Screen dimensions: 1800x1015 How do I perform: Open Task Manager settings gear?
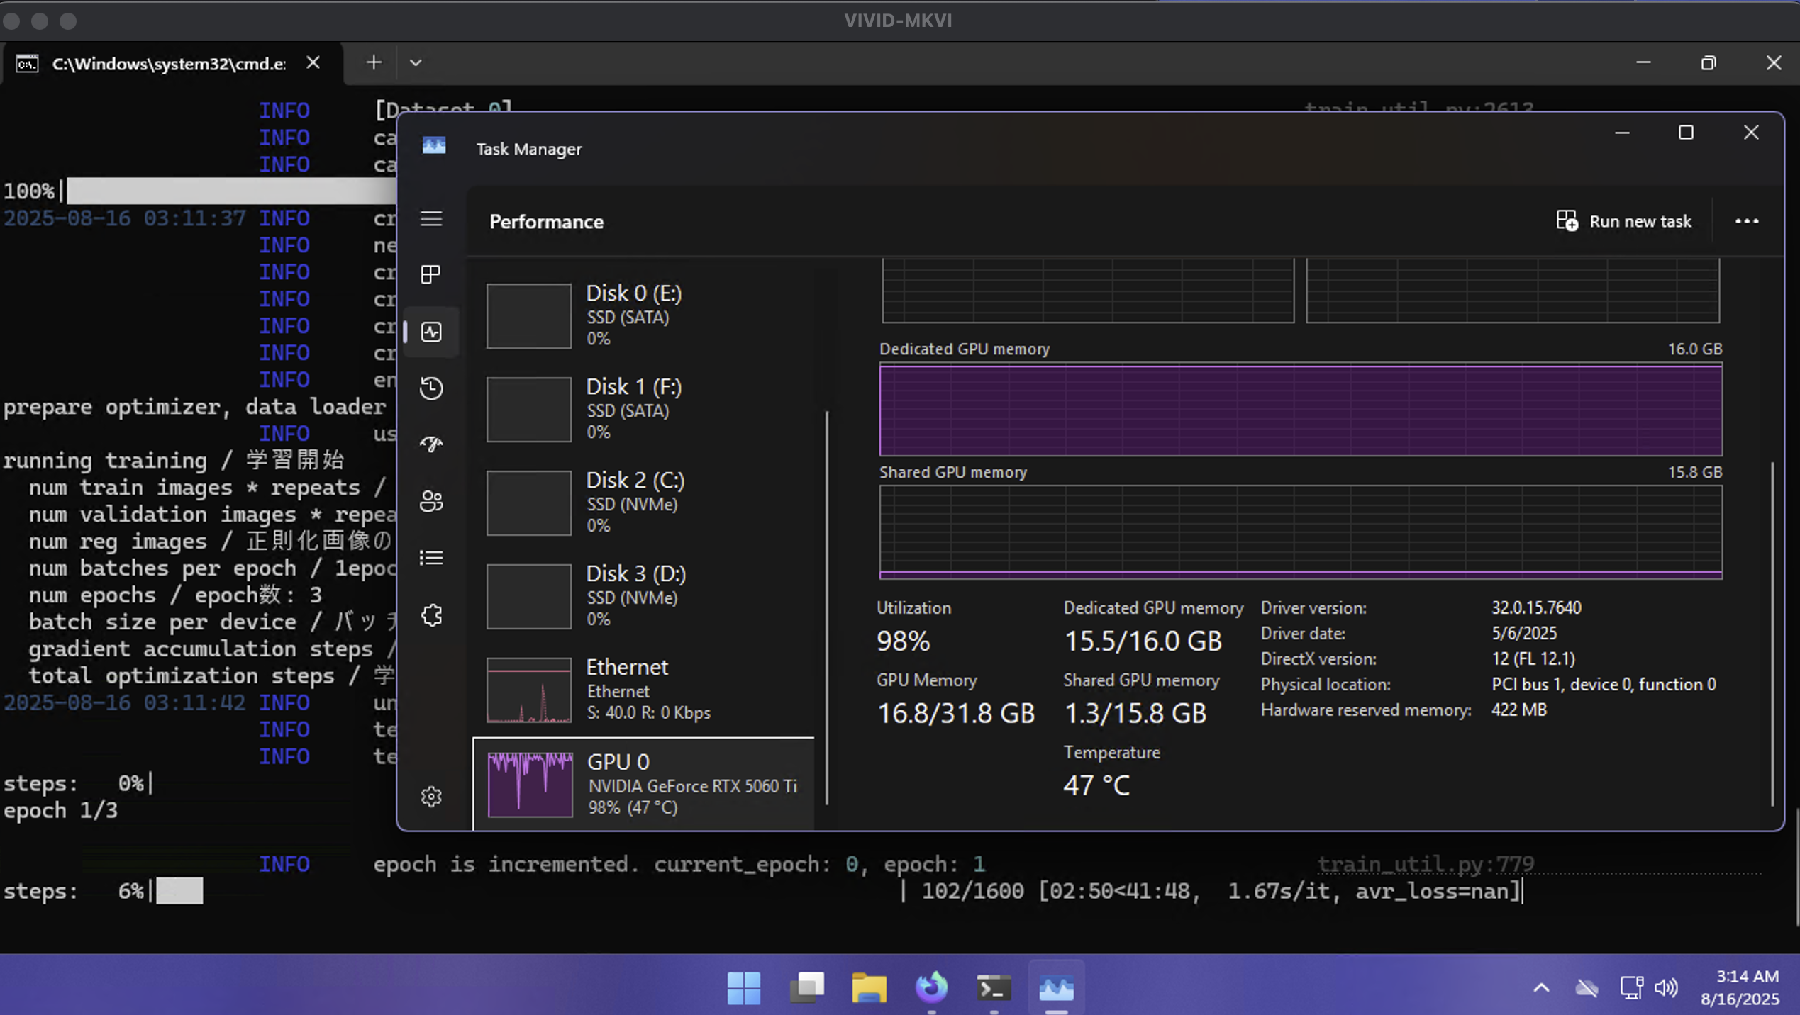pos(431,797)
